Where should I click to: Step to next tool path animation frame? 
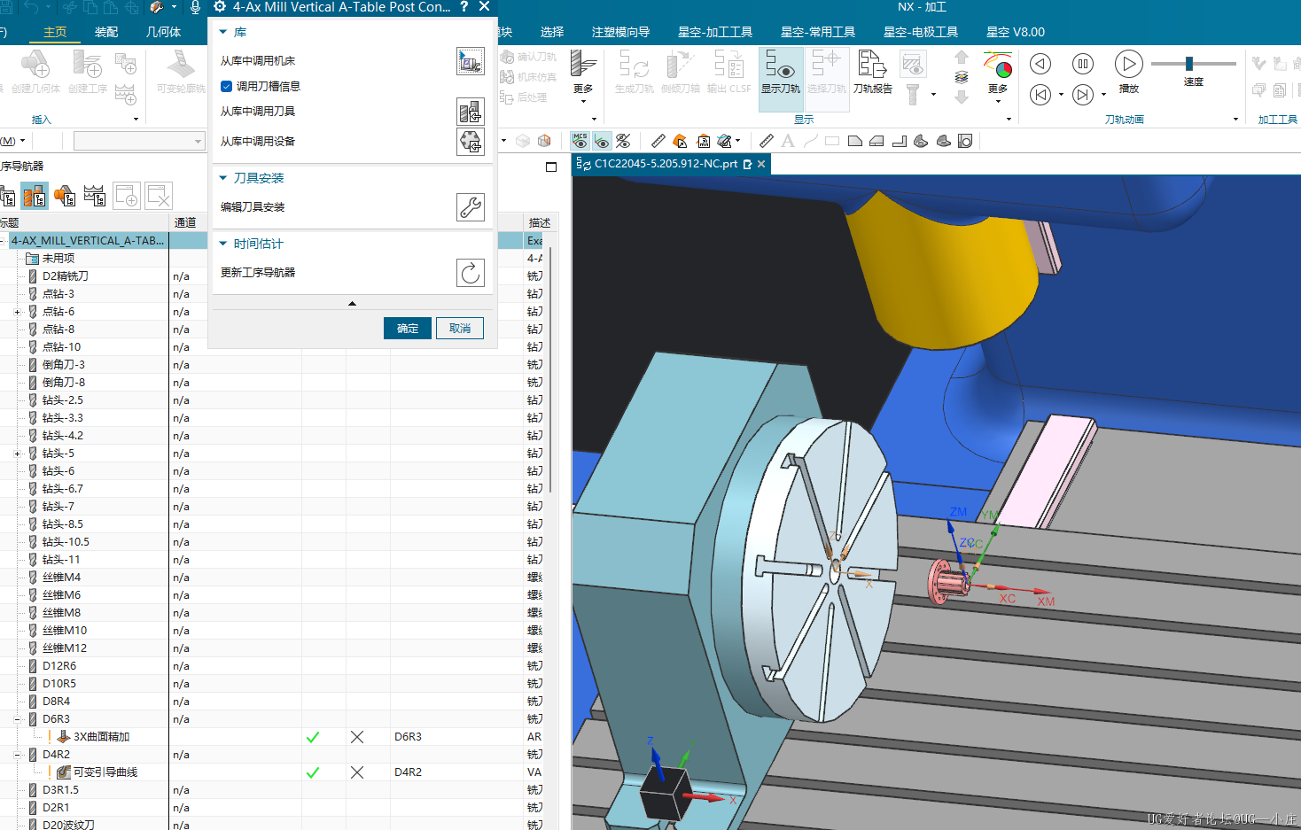[1082, 95]
